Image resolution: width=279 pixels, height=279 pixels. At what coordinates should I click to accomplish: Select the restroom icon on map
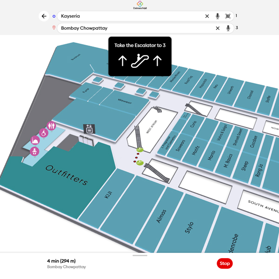pos(51,126)
